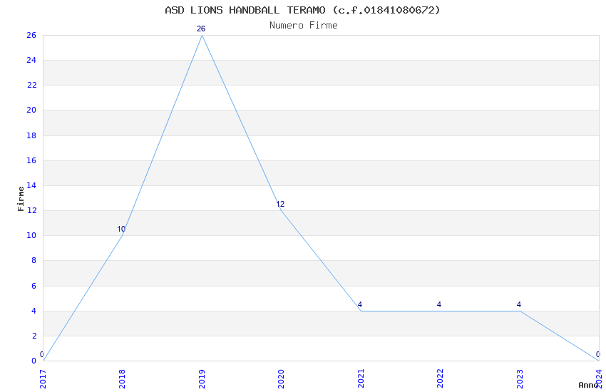
Task: Select the data point labeled 12
Action: pyautogui.click(x=281, y=210)
